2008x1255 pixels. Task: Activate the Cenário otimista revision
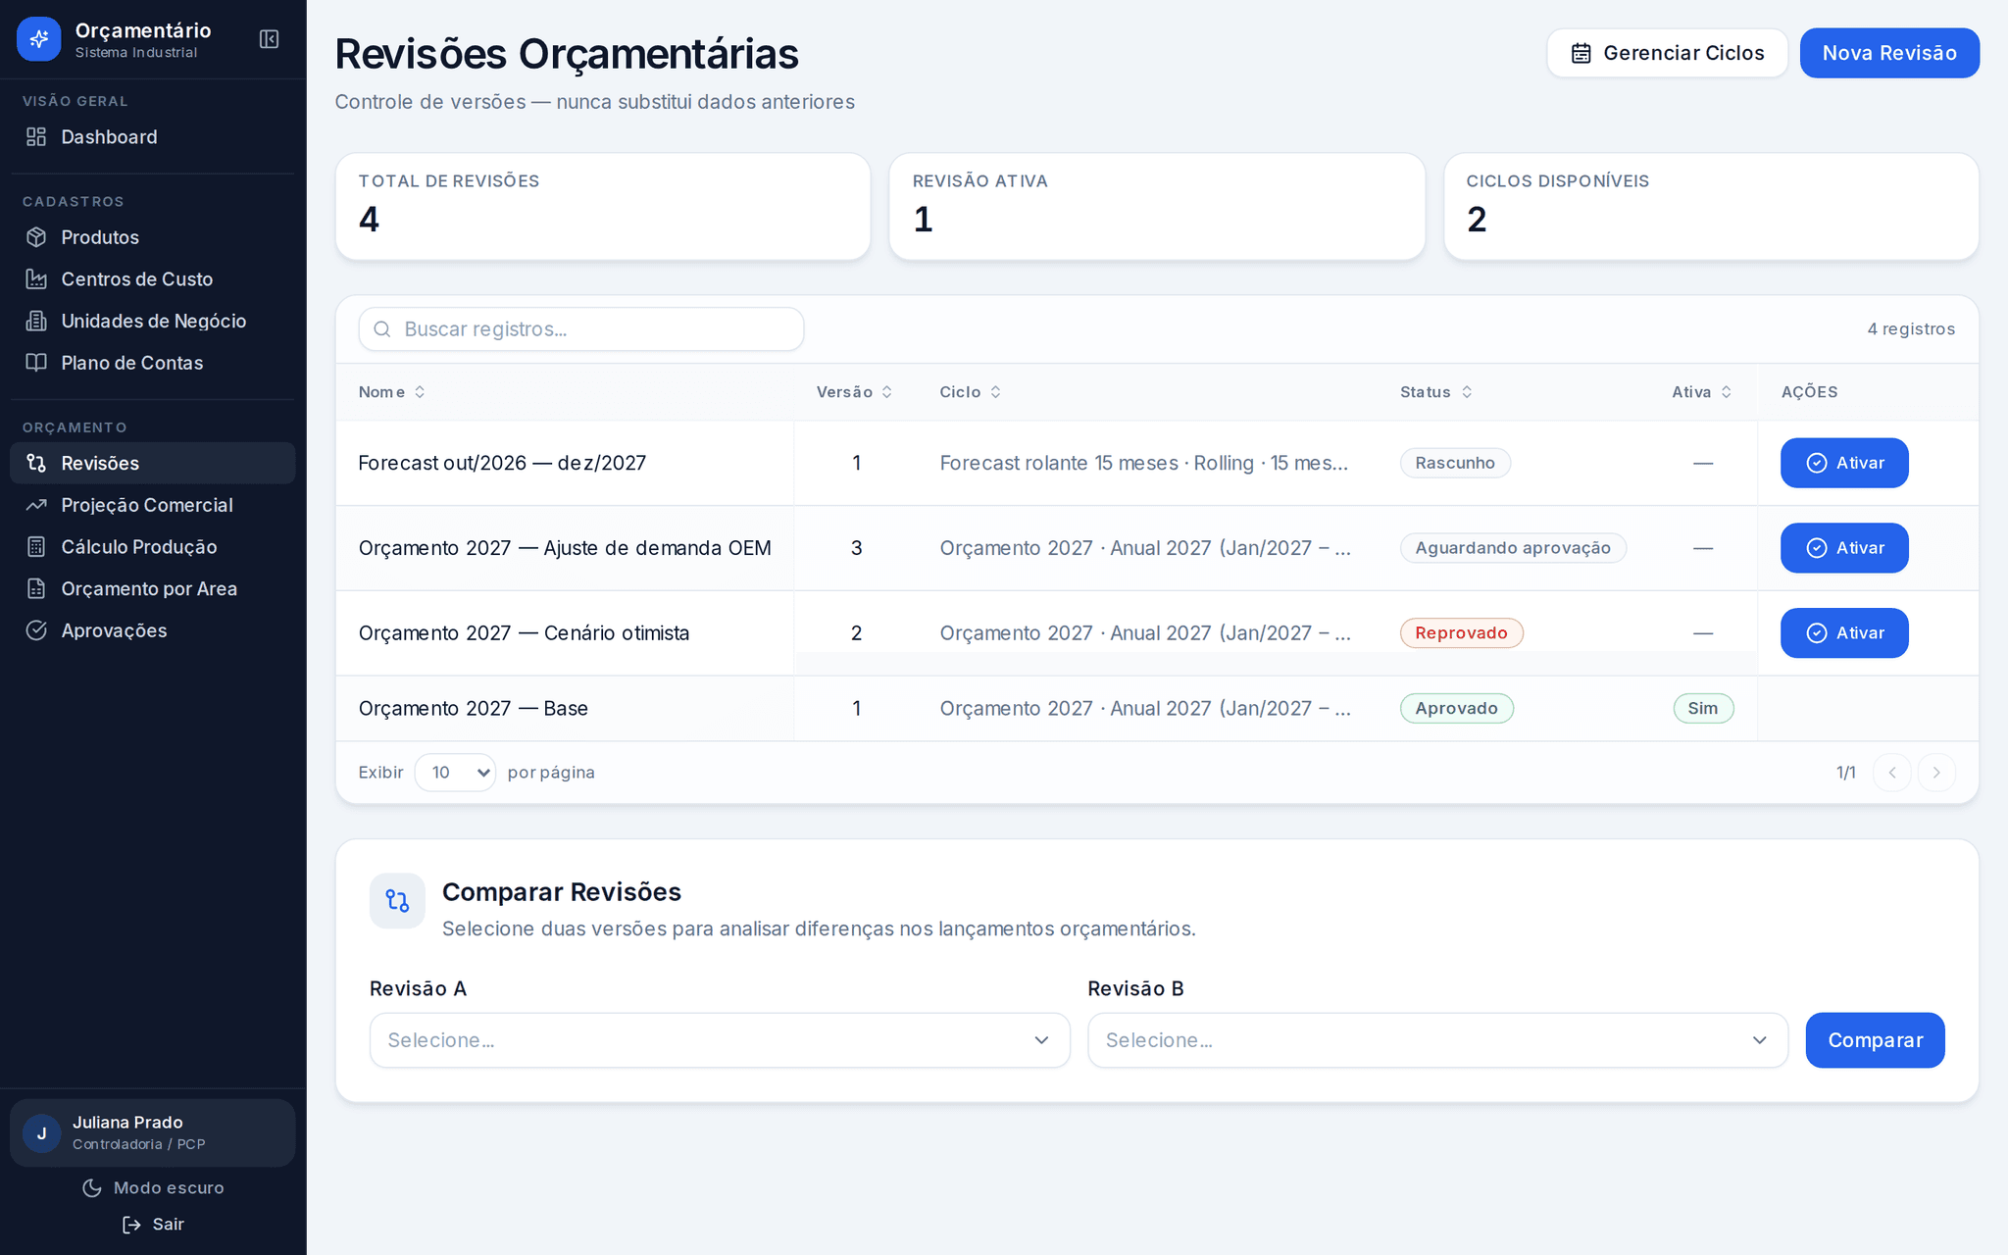coord(1844,632)
